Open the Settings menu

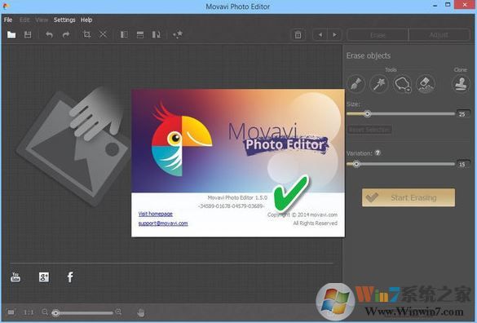point(64,20)
